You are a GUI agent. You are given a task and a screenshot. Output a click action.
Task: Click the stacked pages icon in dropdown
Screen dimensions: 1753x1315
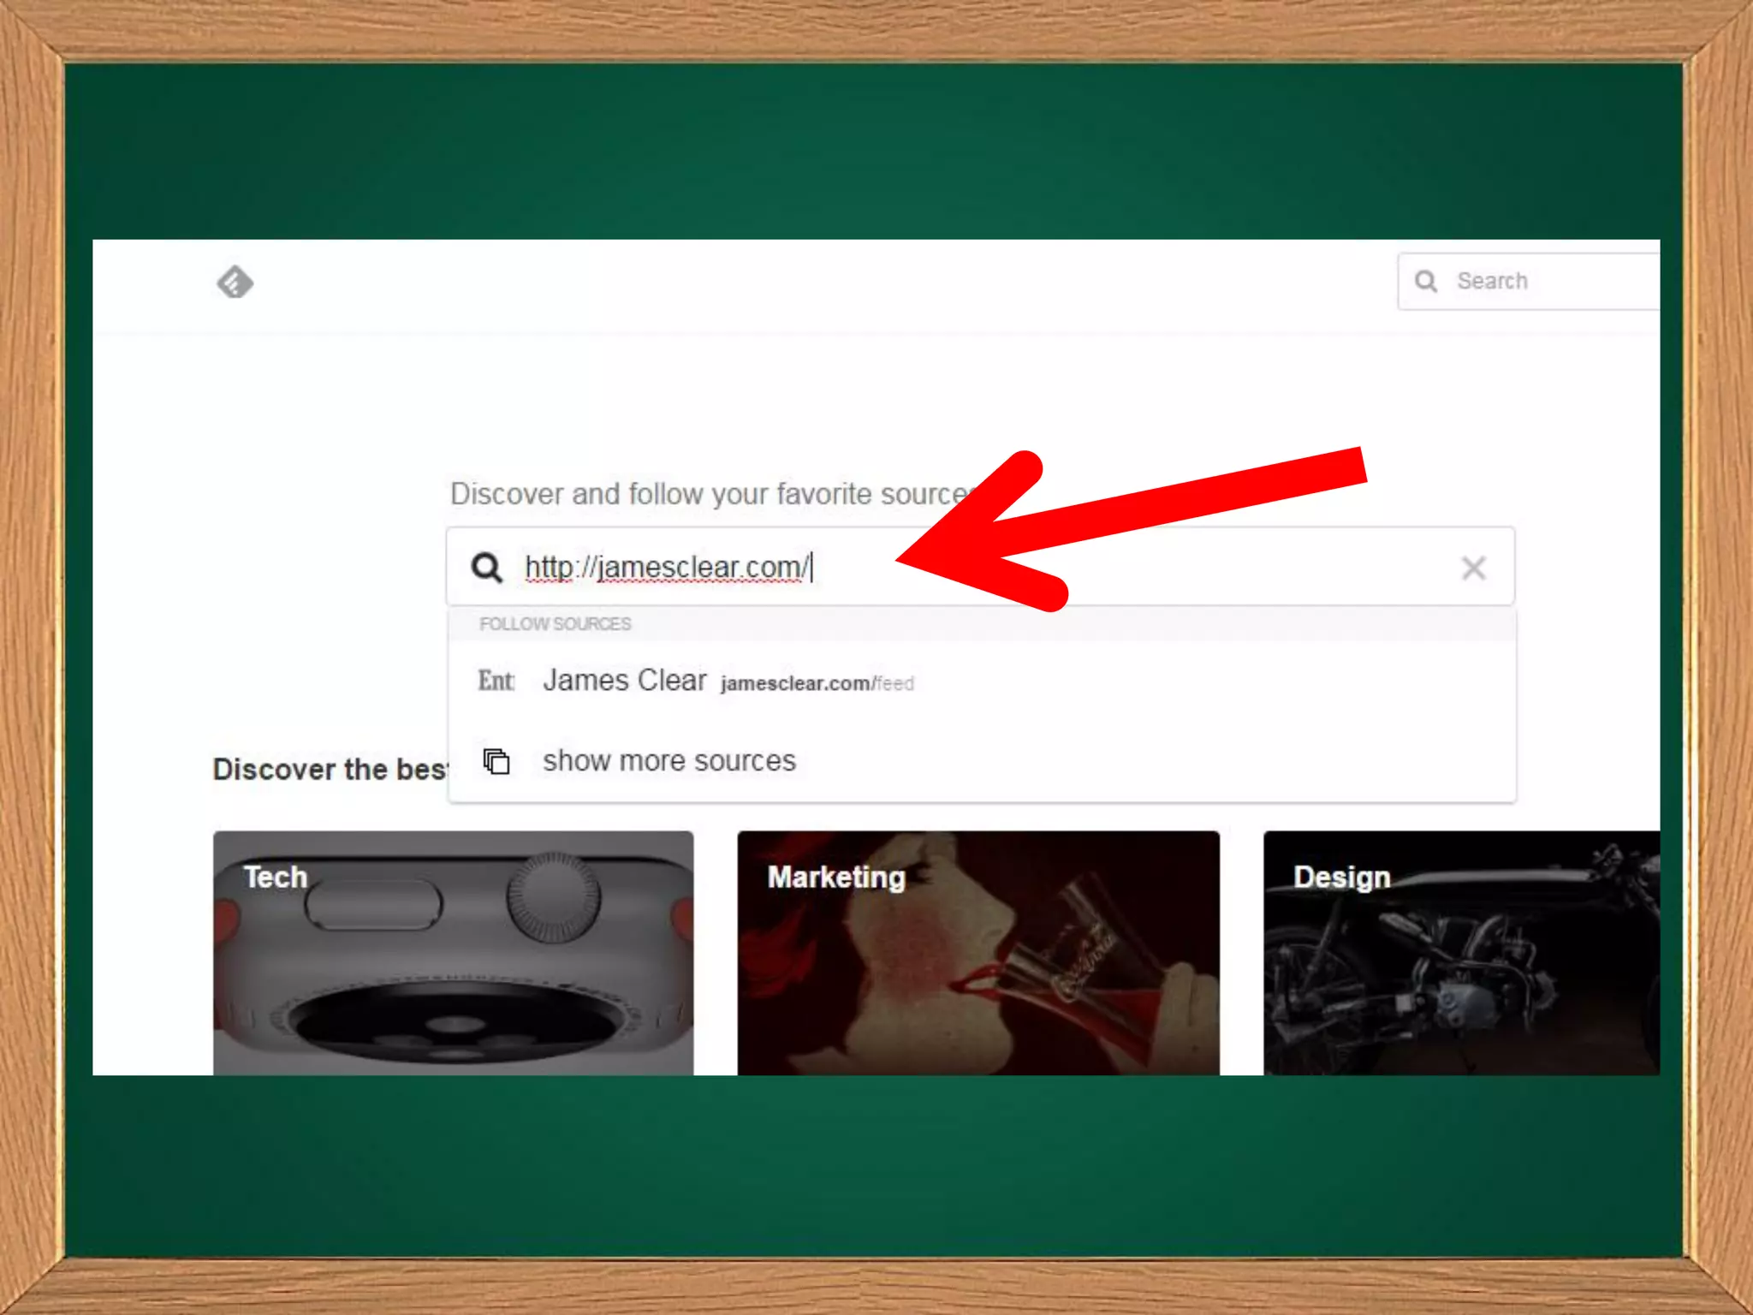[496, 760]
